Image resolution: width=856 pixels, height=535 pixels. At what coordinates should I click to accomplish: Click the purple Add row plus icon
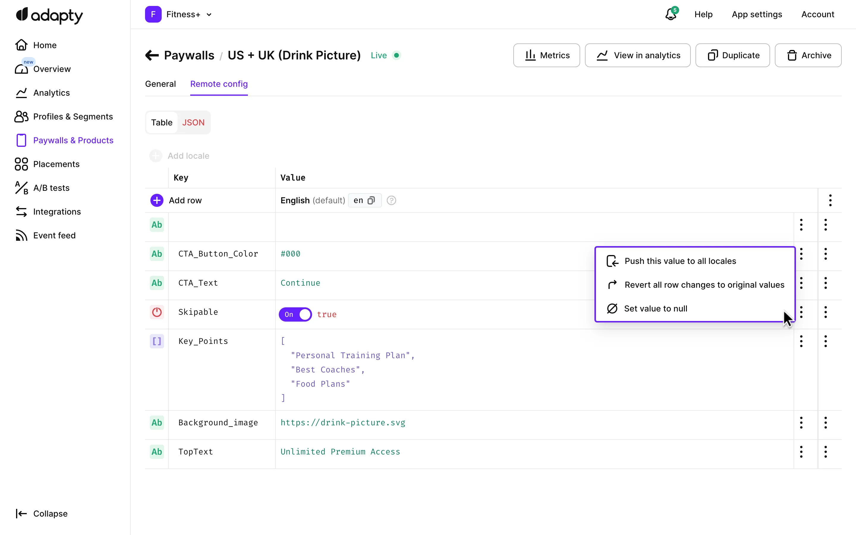tap(157, 200)
